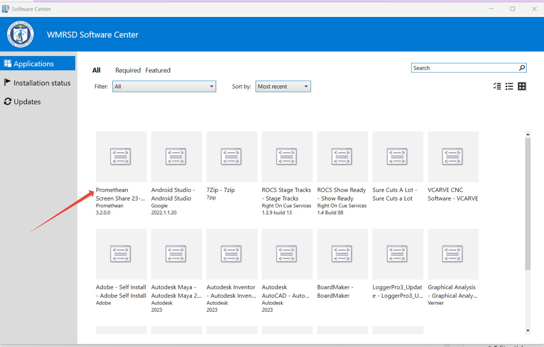Open the Sure Cuts A Lot app icon
The width and height of the screenshot is (544, 347).
tap(398, 157)
